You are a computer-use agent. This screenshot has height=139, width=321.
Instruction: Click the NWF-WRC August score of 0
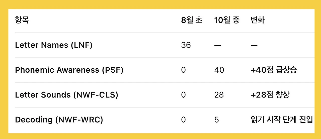coord(183,120)
